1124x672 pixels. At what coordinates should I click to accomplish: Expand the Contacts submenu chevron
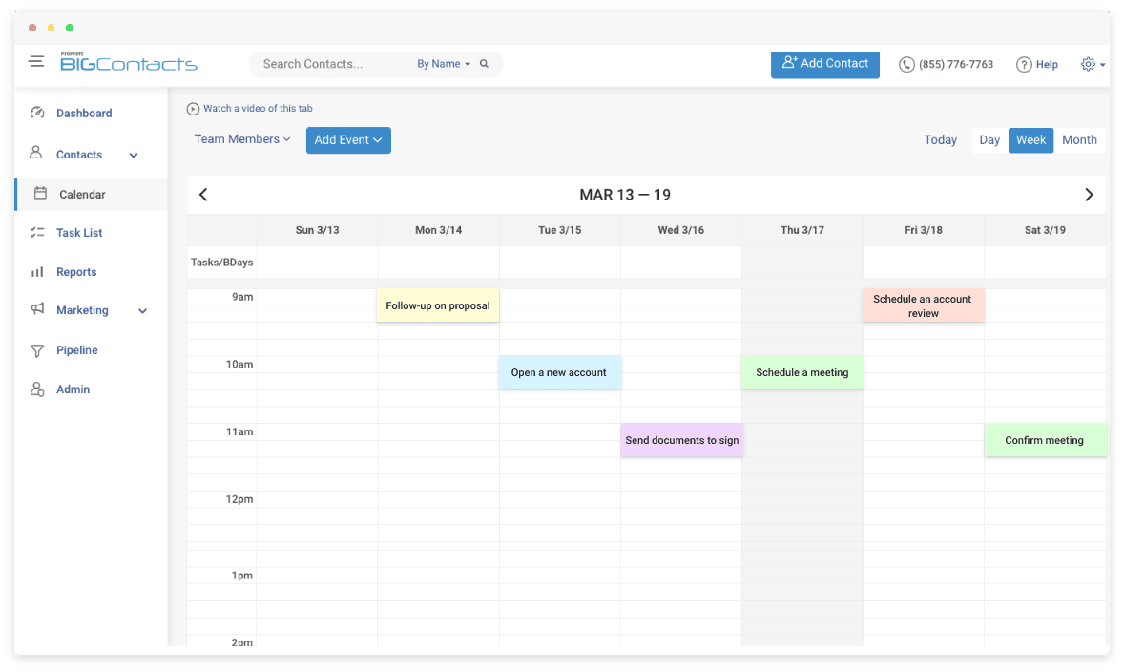pyautogui.click(x=133, y=154)
